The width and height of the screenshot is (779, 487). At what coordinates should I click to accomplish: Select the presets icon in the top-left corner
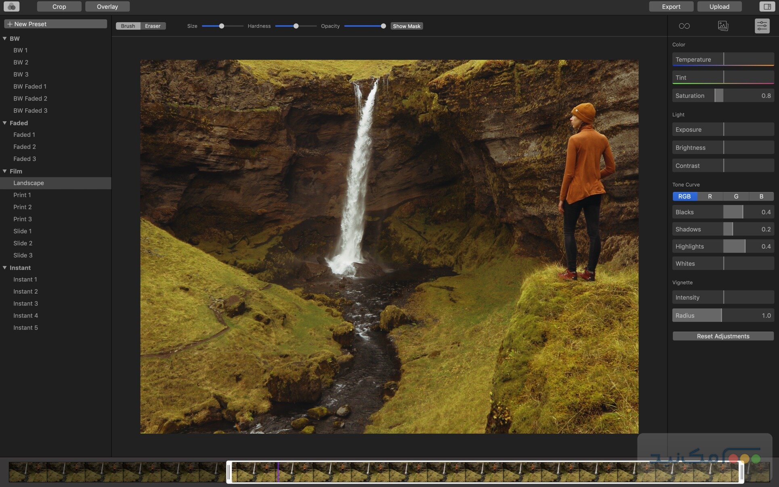pyautogui.click(x=11, y=6)
